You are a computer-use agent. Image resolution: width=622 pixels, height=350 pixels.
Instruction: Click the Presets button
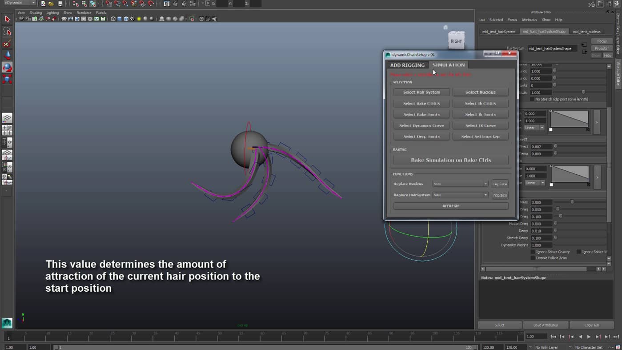pyautogui.click(x=602, y=48)
